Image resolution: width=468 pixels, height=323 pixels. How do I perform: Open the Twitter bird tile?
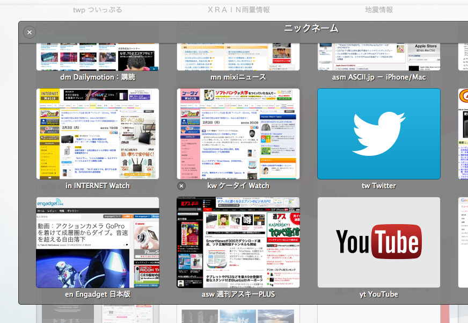379,134
